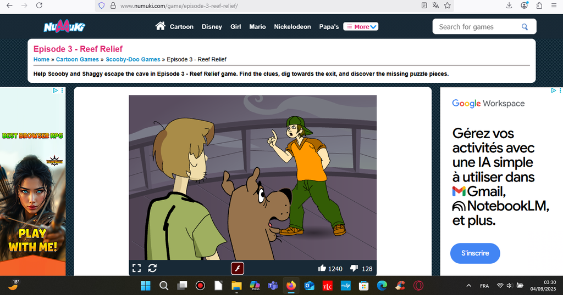
Task: Click the reload game icon
Action: pyautogui.click(x=152, y=268)
